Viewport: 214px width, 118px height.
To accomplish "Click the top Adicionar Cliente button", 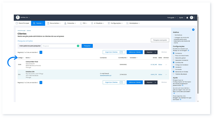I will pos(135,52).
